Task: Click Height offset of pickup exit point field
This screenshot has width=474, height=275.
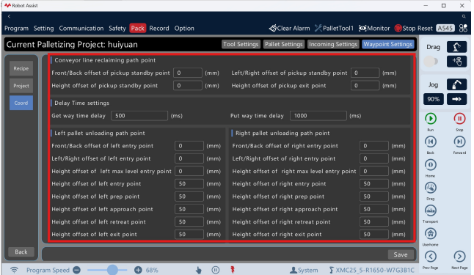Action: click(x=365, y=86)
